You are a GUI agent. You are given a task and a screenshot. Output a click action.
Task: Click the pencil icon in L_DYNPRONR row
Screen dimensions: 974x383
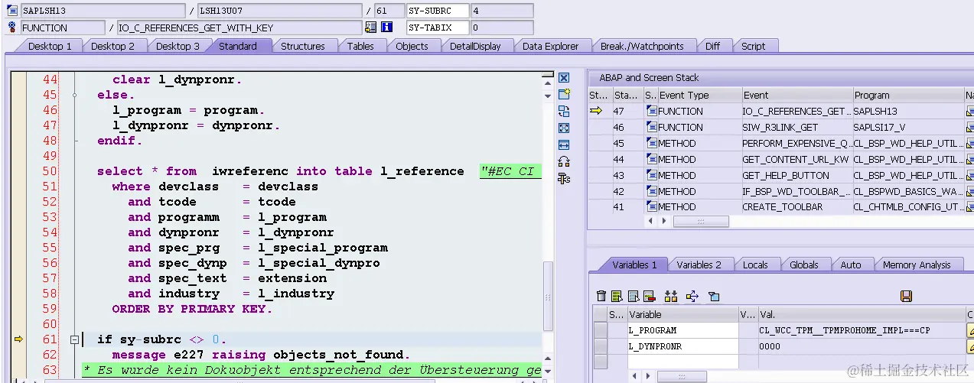[x=971, y=346]
